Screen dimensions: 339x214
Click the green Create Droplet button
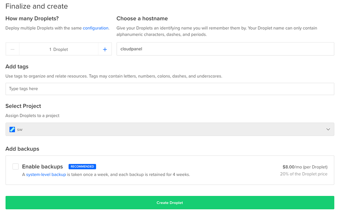170,203
